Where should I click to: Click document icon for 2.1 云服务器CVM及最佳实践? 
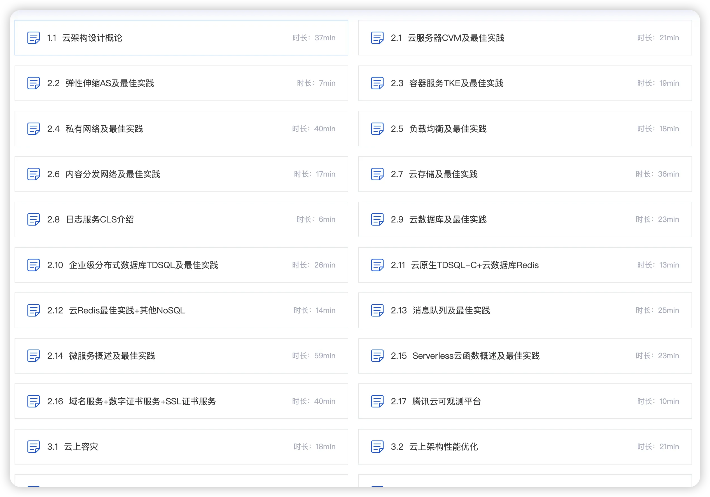(377, 38)
